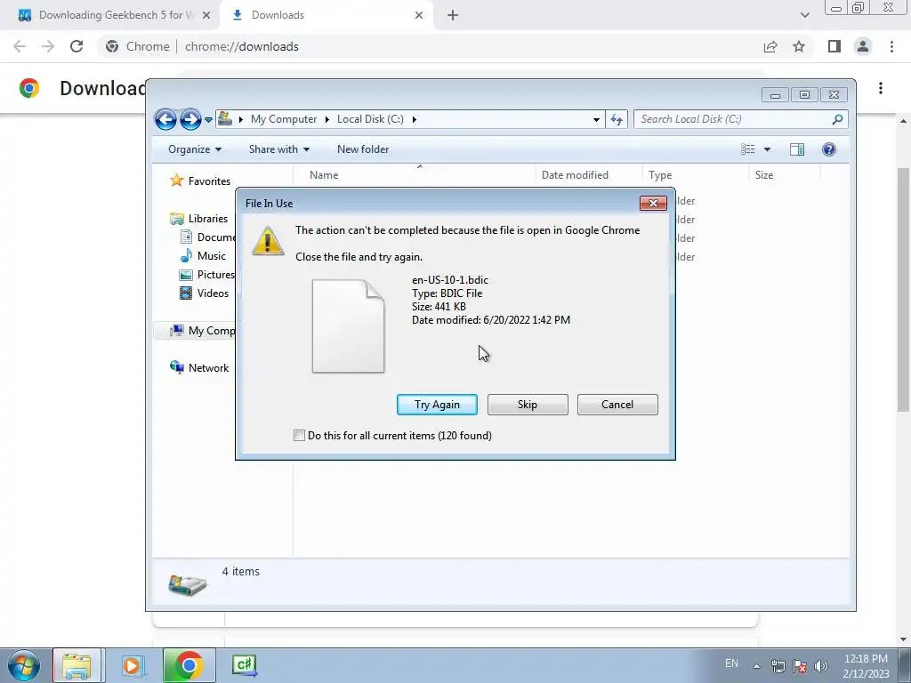Click Local Disk (C:) in address breadcrumb
The image size is (911, 683).
370,119
